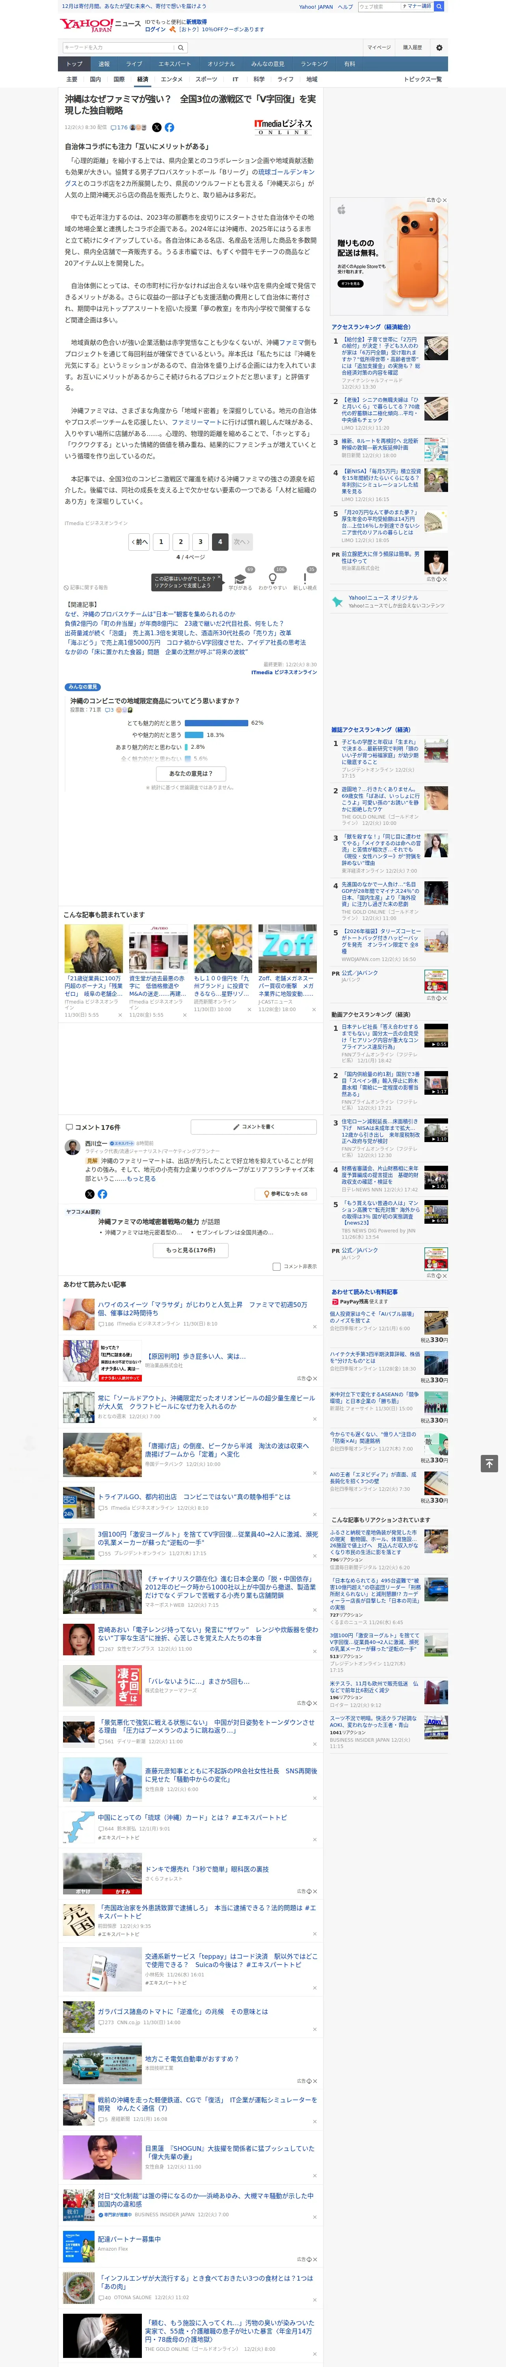Open 購入履歴 link
The image size is (506, 2367).
(x=412, y=48)
